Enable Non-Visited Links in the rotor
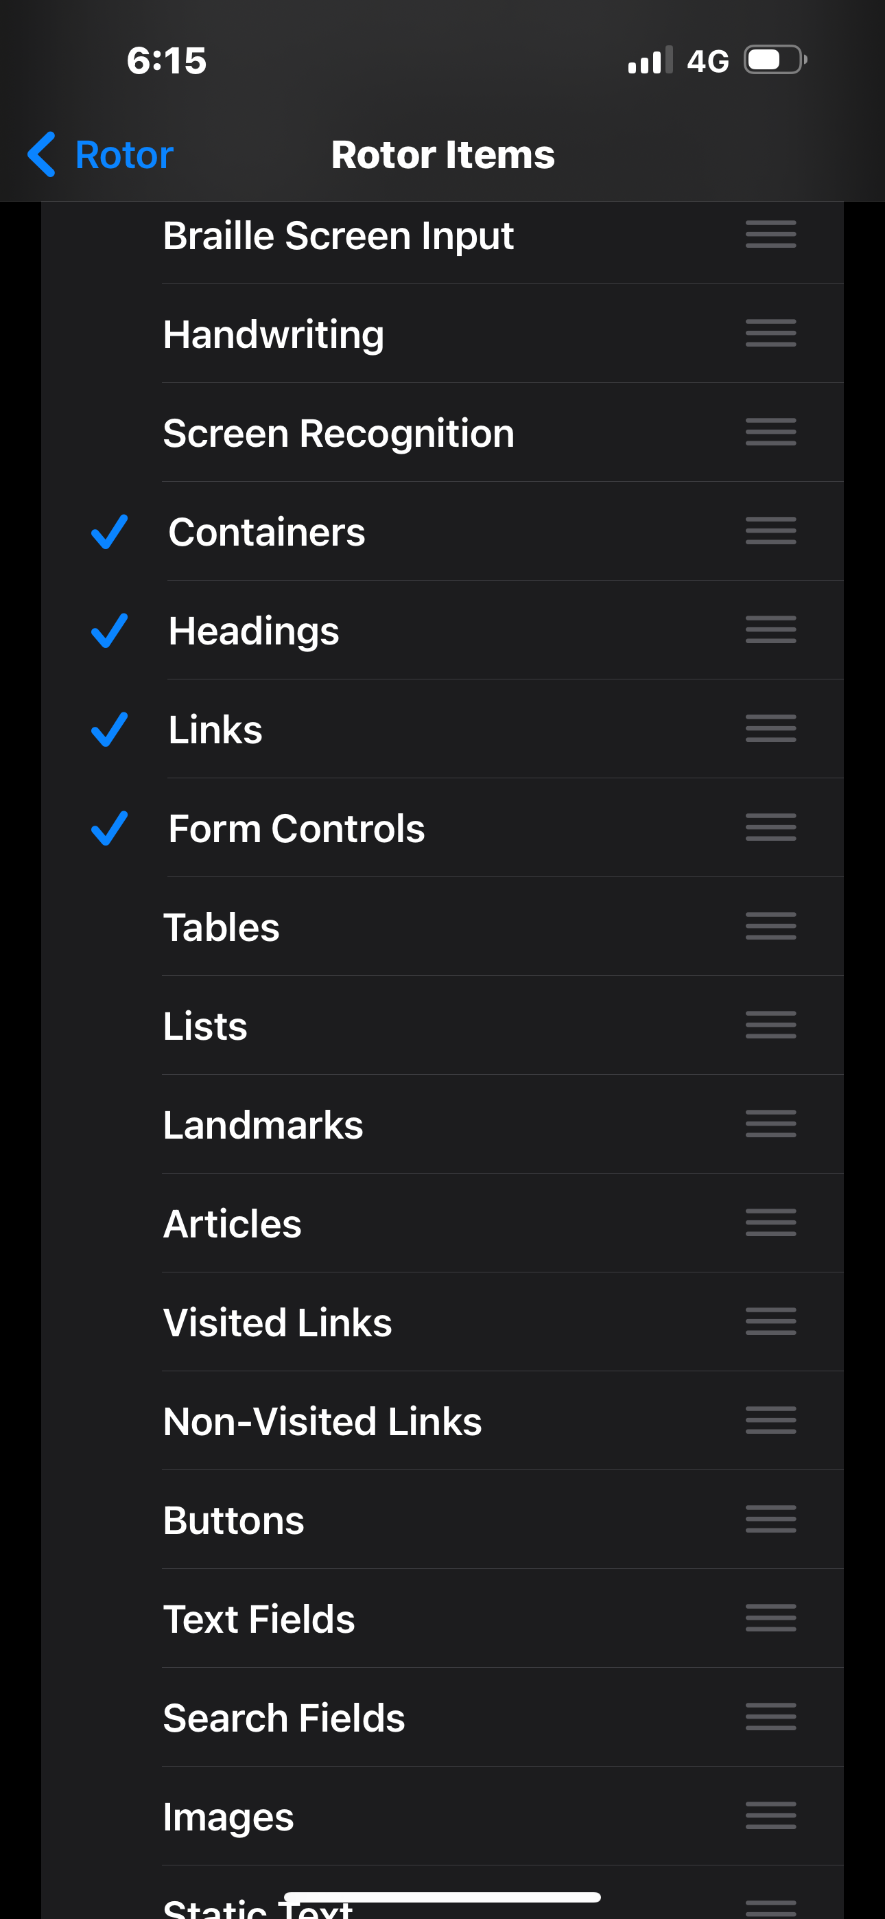Screen dimensions: 885x1919 click(x=322, y=1421)
